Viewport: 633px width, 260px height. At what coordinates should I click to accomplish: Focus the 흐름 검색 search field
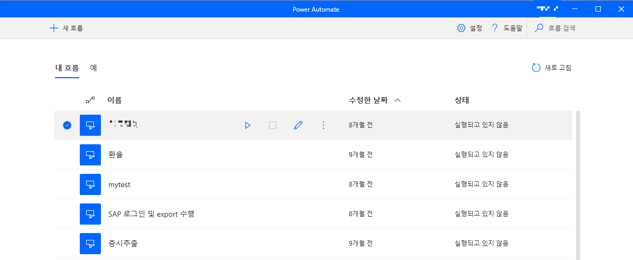[562, 28]
